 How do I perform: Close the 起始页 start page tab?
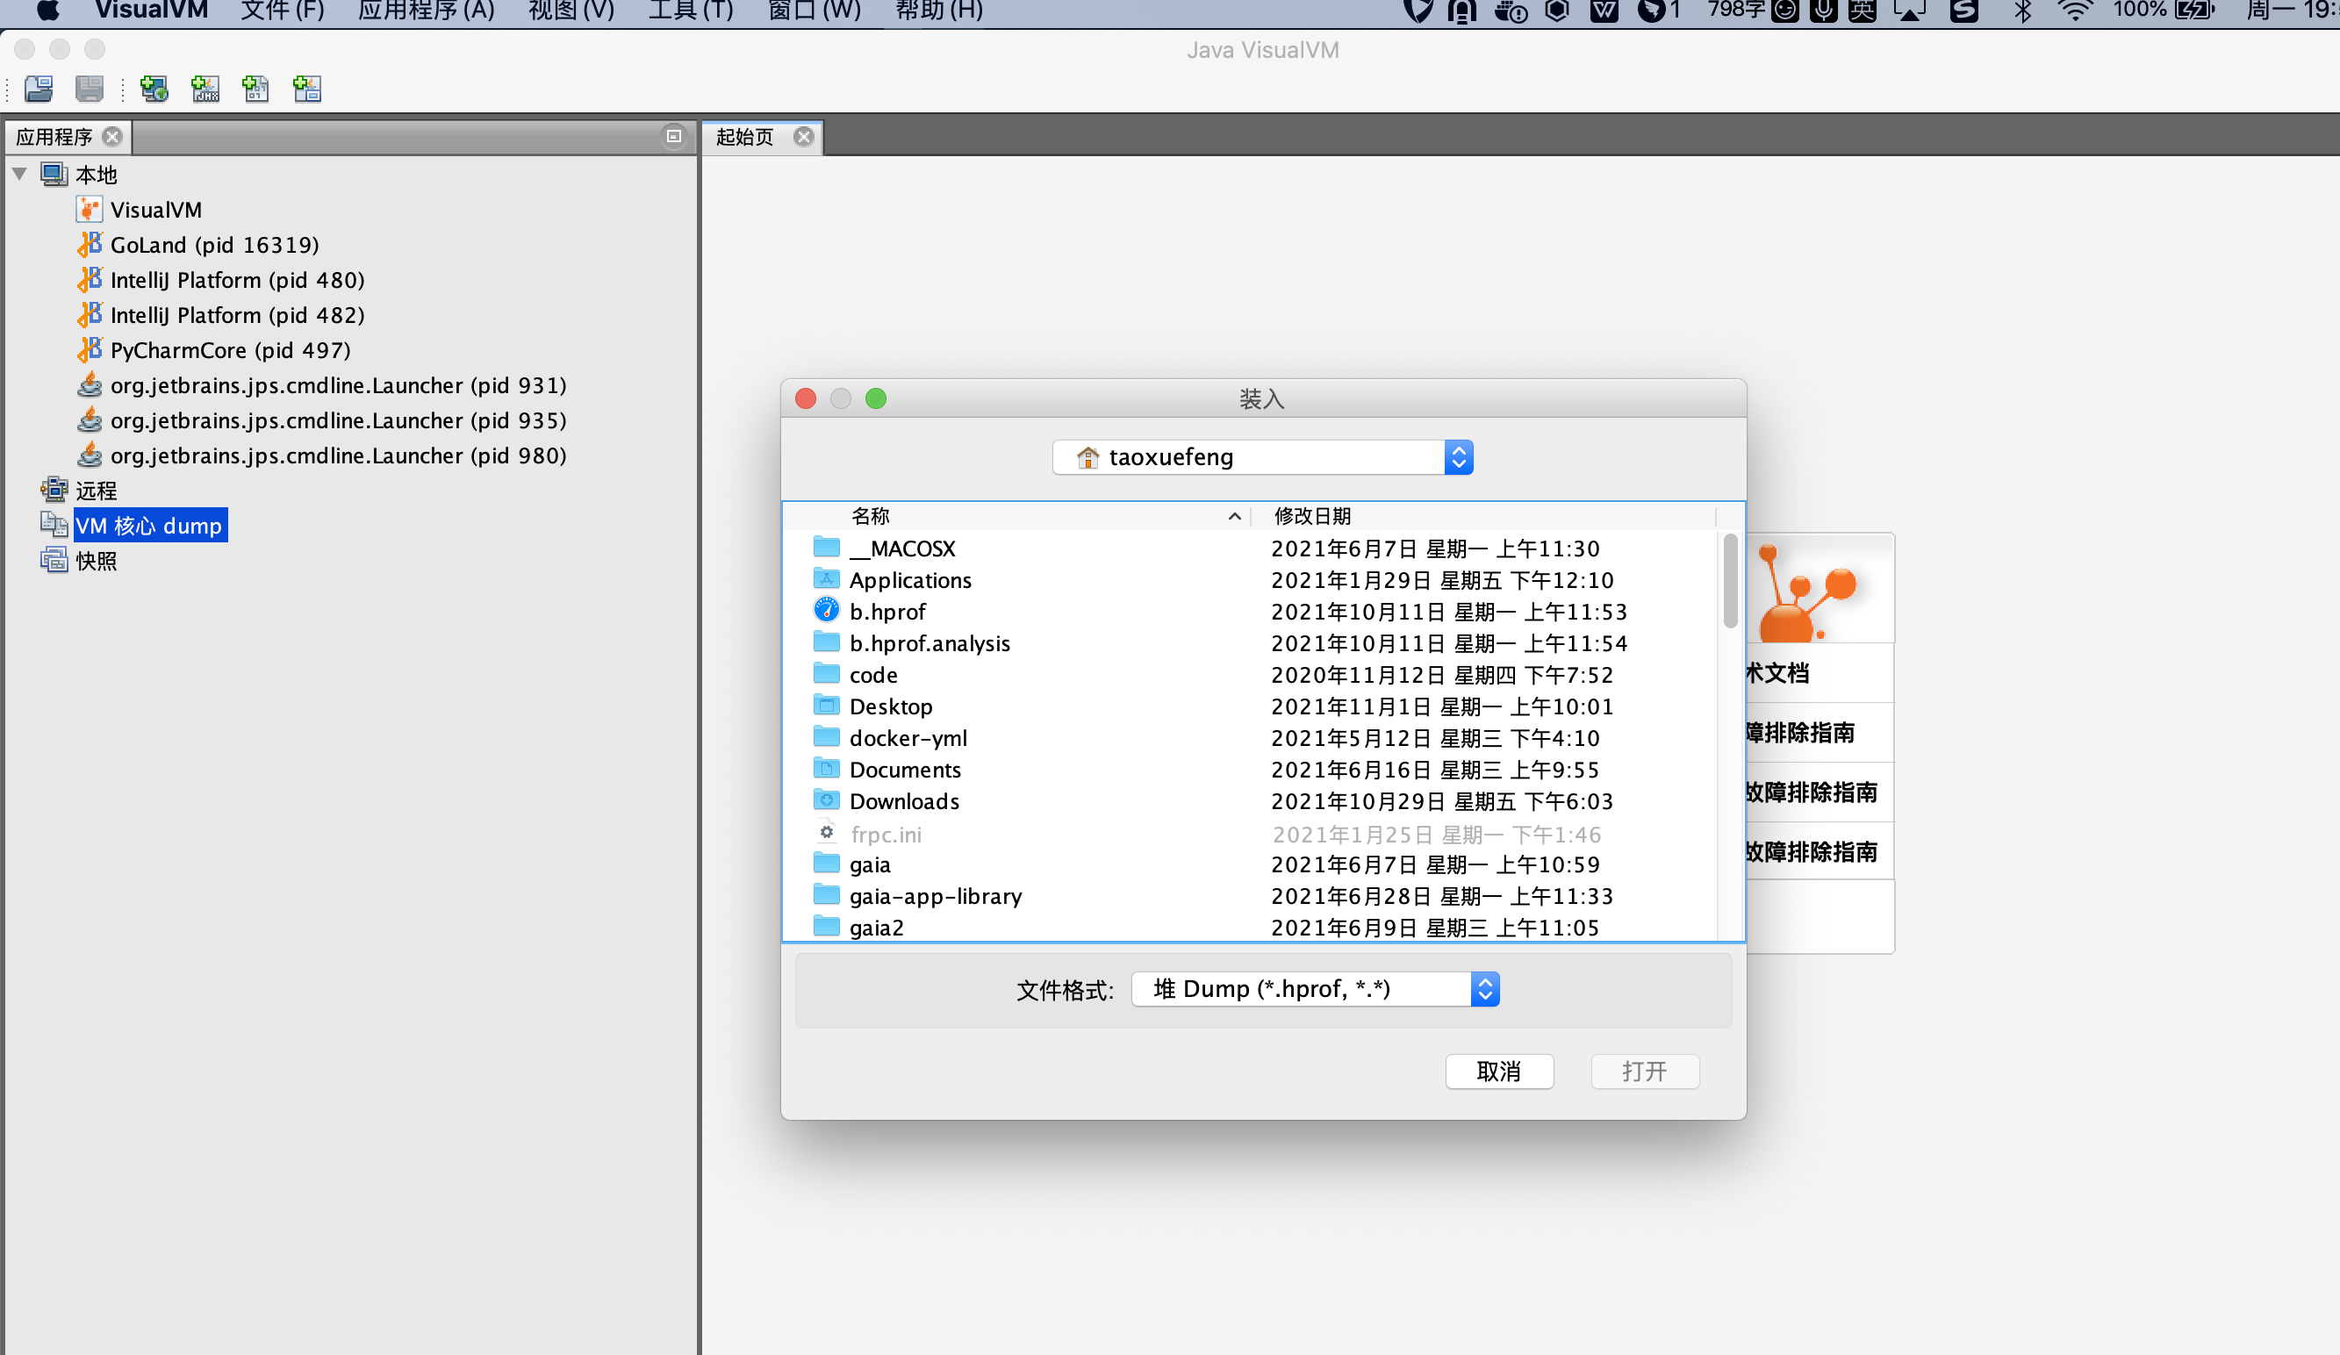[x=804, y=138]
